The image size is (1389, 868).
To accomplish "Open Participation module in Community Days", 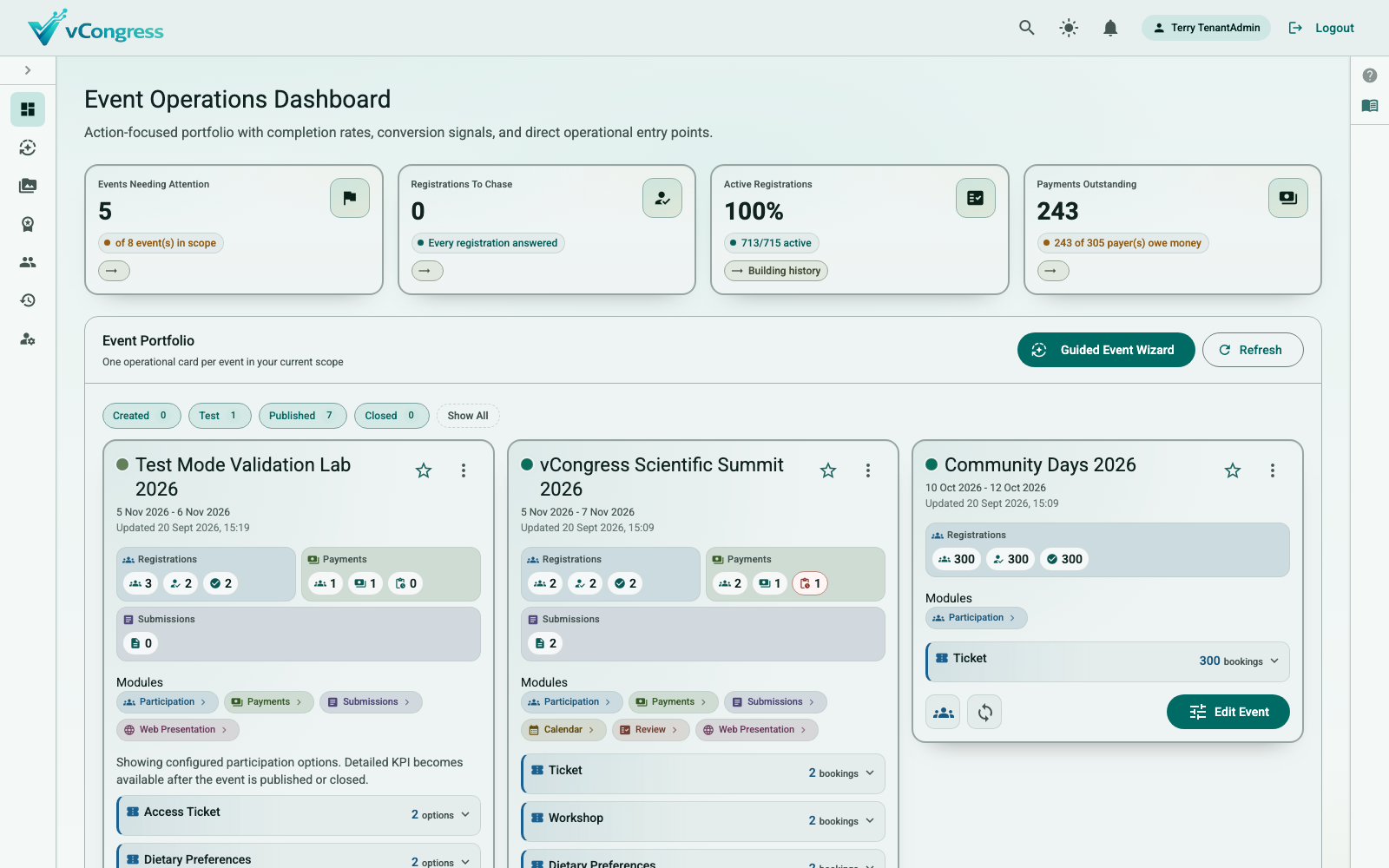I will (x=976, y=618).
